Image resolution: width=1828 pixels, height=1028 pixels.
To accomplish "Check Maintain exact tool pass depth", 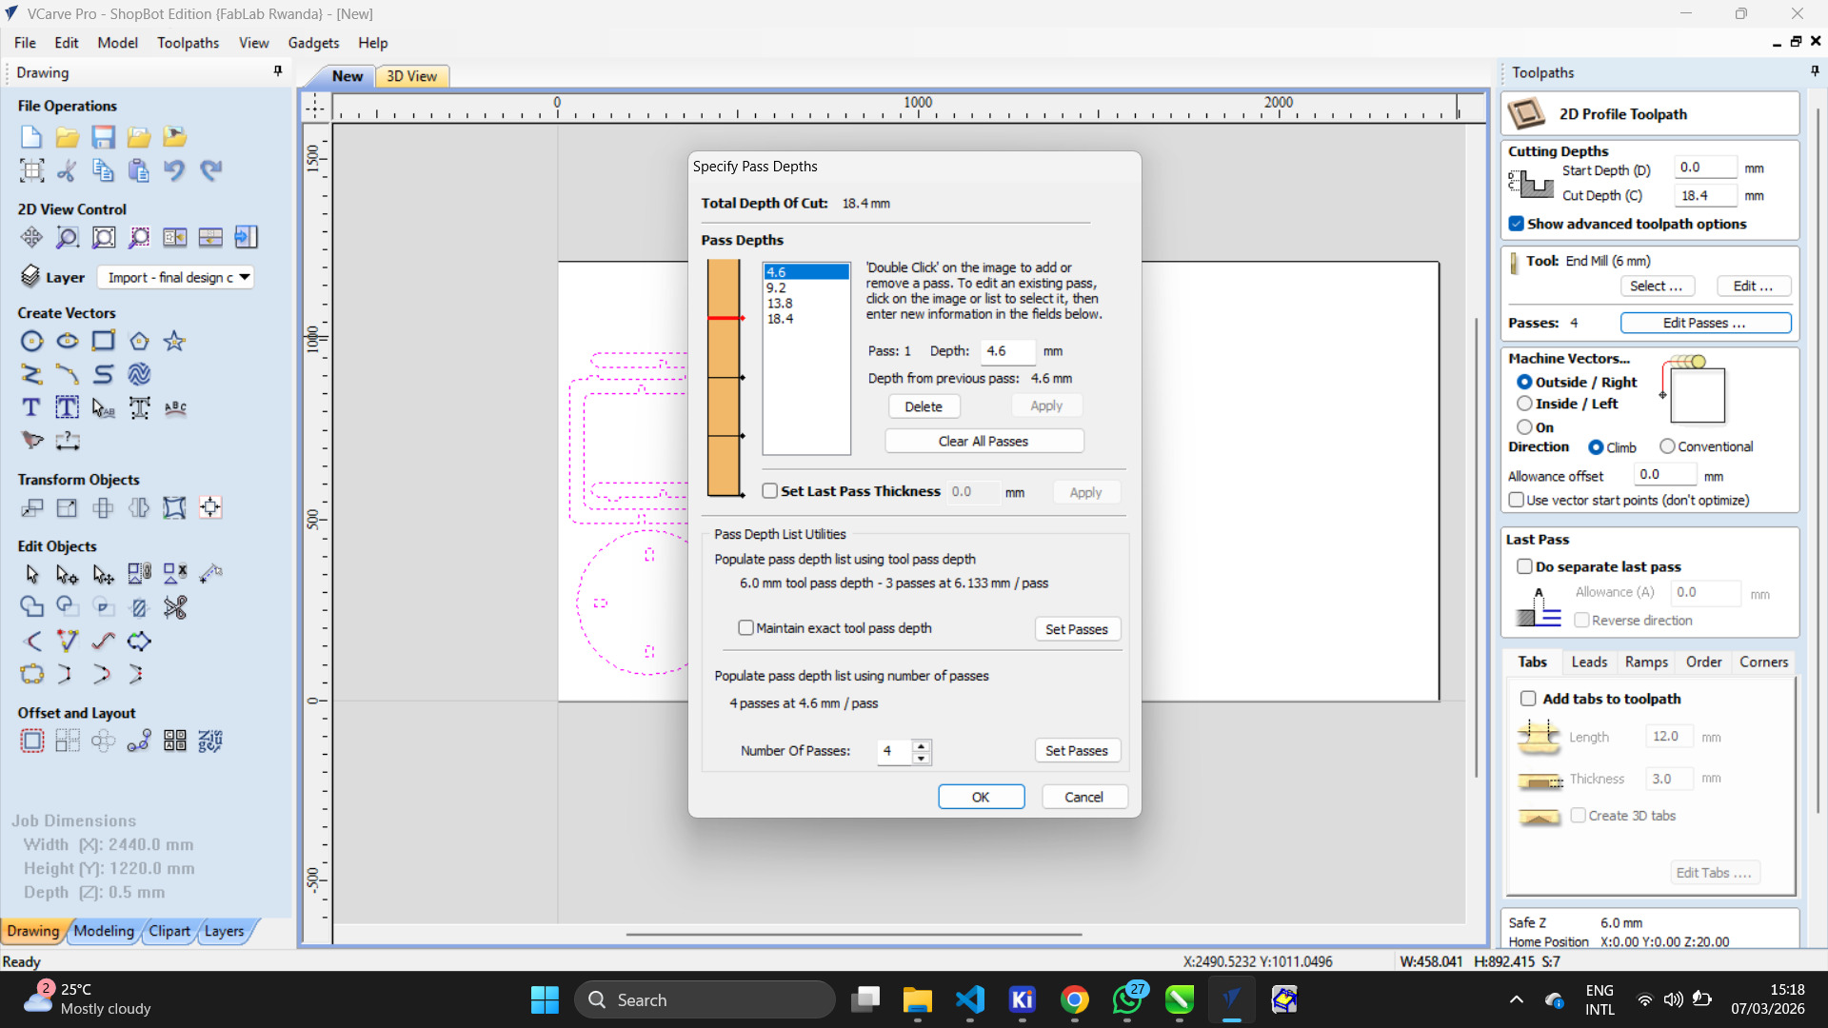I will pos(746,628).
